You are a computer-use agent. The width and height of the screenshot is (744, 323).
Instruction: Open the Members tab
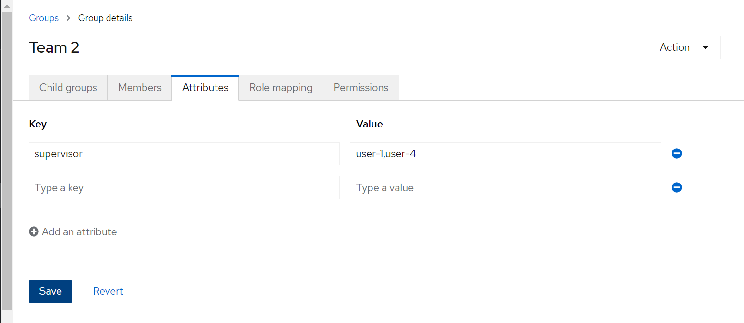140,88
